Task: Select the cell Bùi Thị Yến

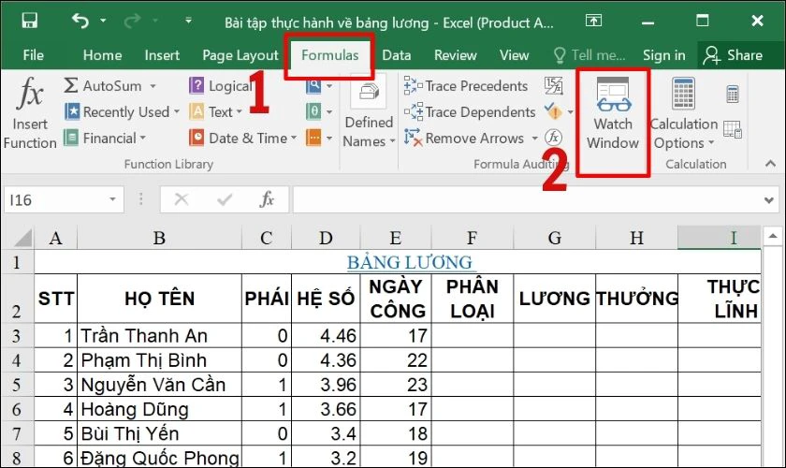Action: click(x=159, y=434)
